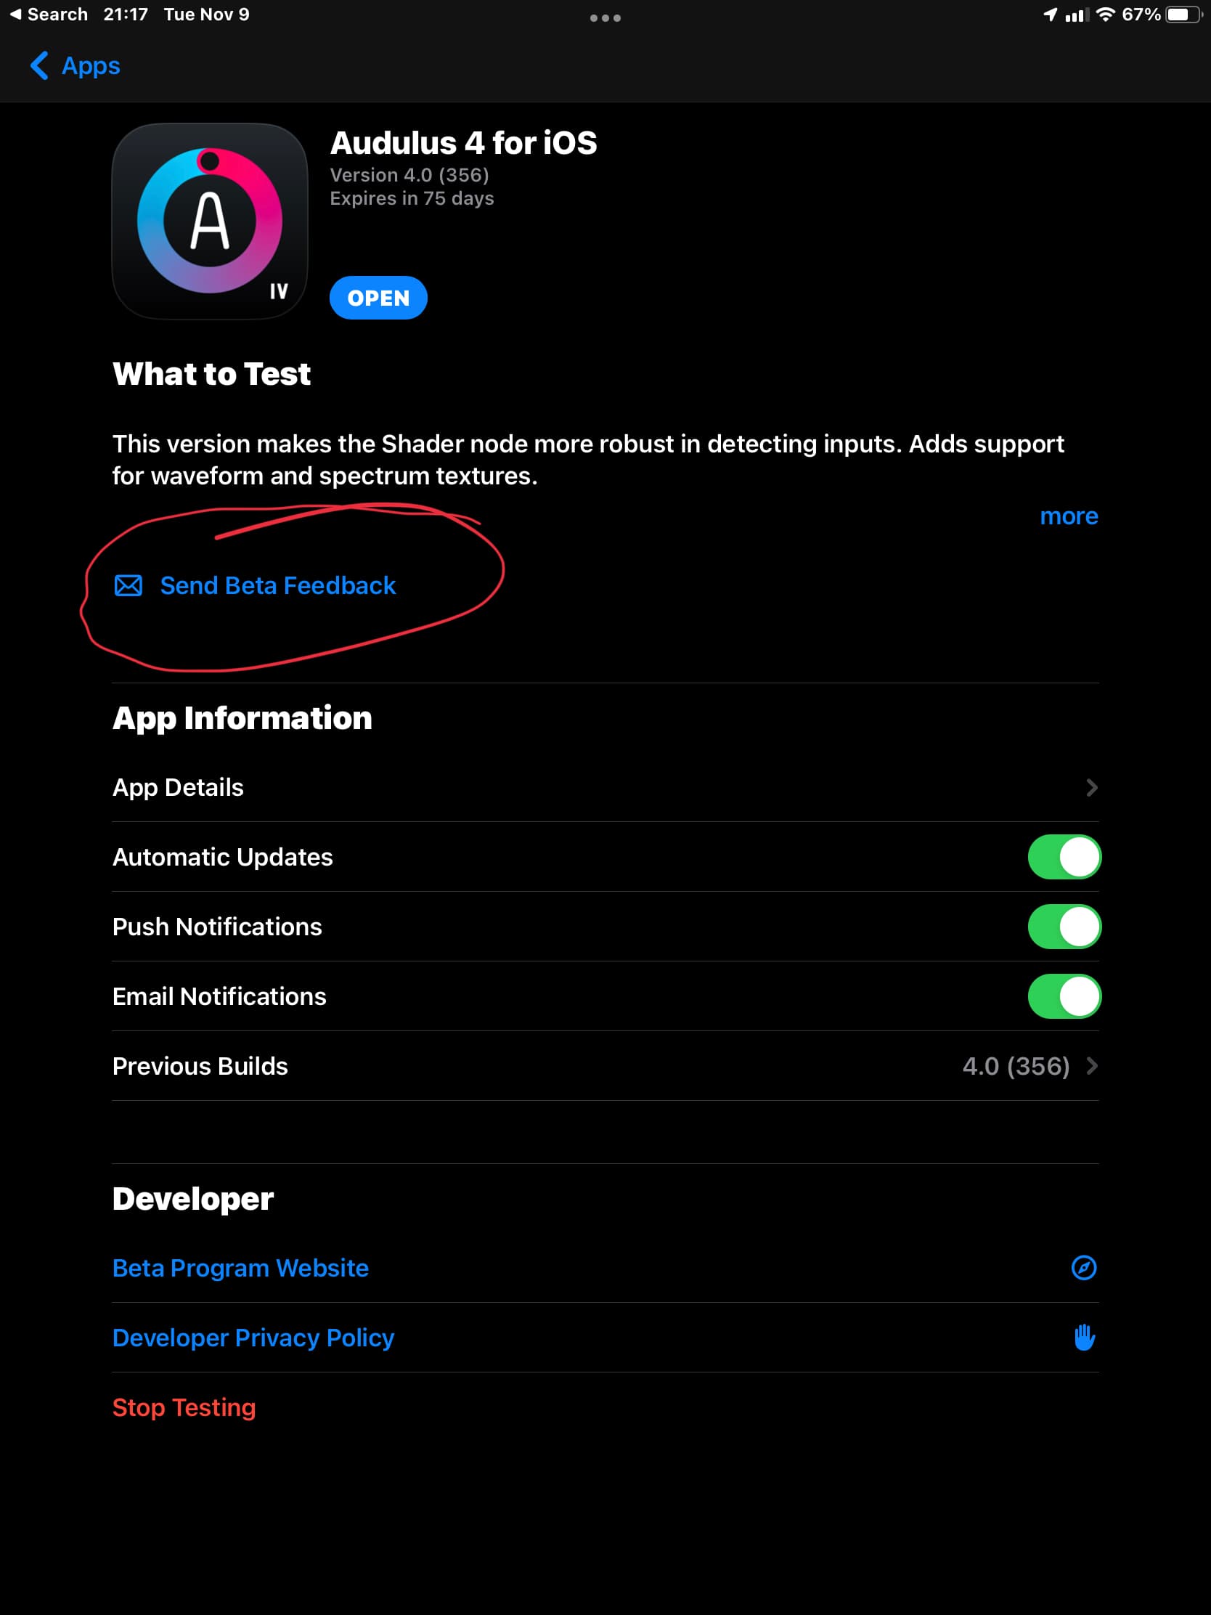Tap the back chevron next to Apps
The height and width of the screenshot is (1615, 1211).
pos(39,65)
